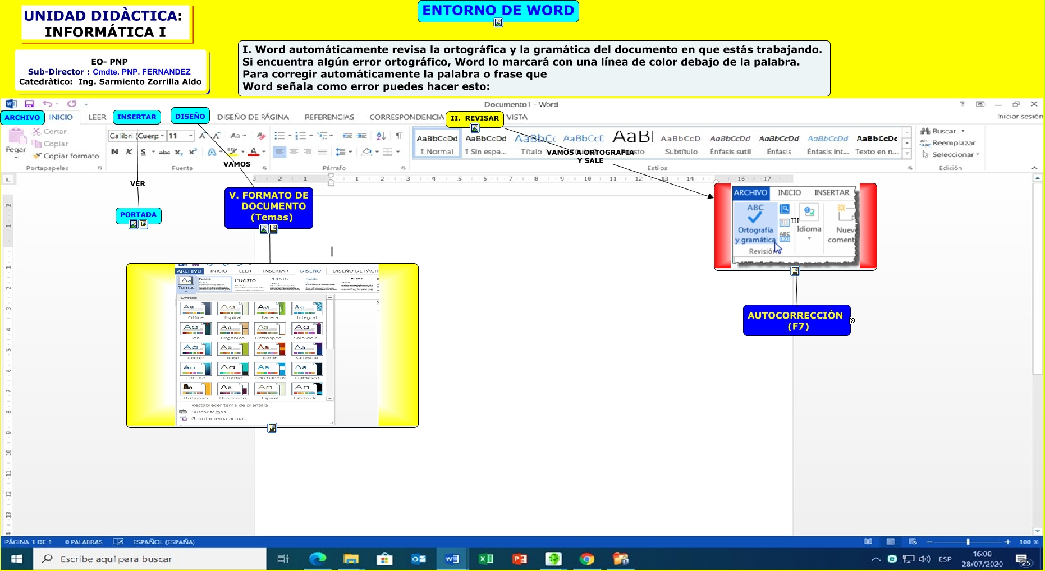The width and height of the screenshot is (1045, 571).
Task: Expand the Buscar dropdown arrow
Action: click(963, 131)
